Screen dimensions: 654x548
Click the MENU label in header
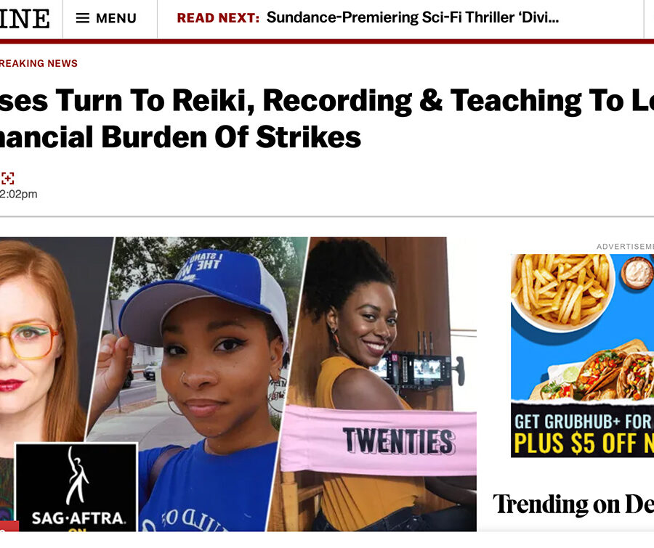(116, 18)
